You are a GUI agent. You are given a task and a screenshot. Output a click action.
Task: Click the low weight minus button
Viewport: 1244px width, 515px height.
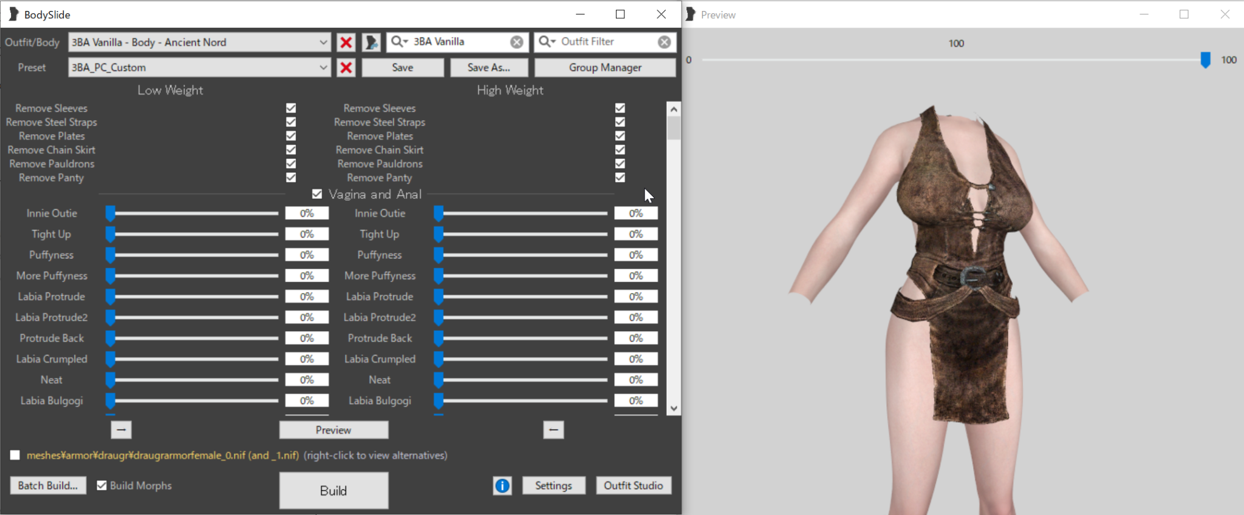pyautogui.click(x=121, y=429)
